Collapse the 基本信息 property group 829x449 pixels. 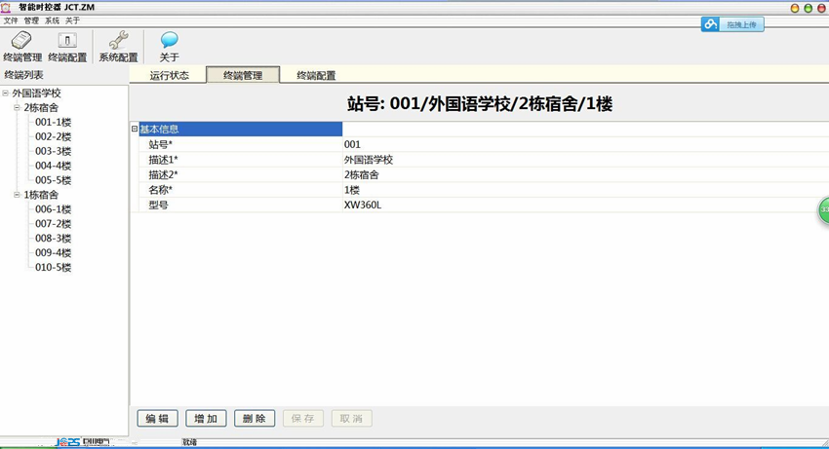point(134,129)
